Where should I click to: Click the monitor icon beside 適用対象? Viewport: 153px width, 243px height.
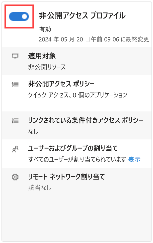click(x=15, y=56)
